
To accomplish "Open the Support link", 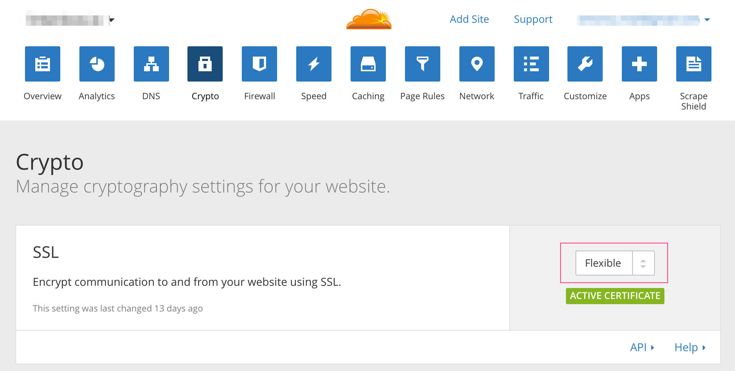I will (533, 19).
